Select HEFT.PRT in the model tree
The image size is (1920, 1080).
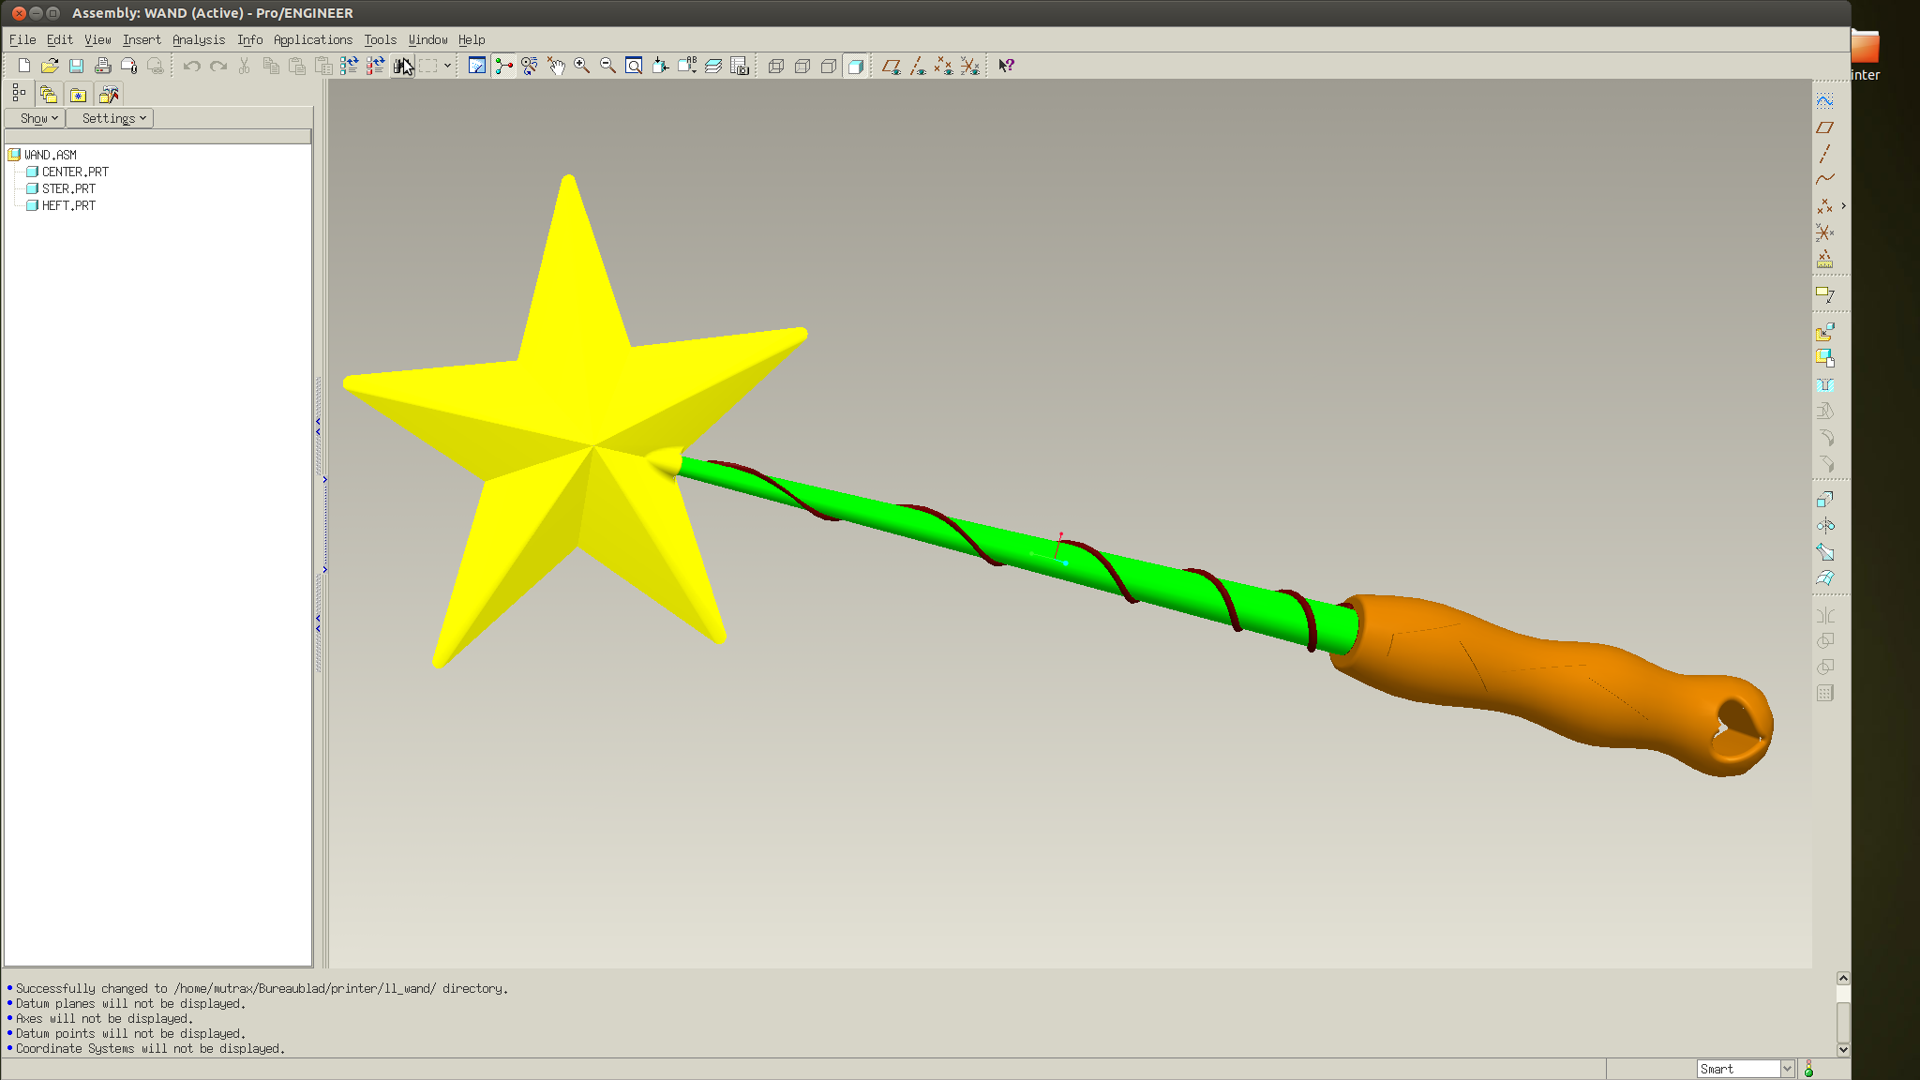pos(68,205)
